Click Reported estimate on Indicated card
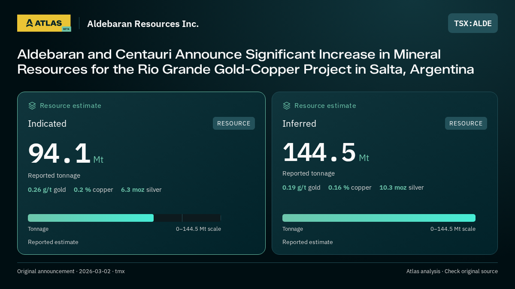The width and height of the screenshot is (515, 289). click(x=53, y=242)
